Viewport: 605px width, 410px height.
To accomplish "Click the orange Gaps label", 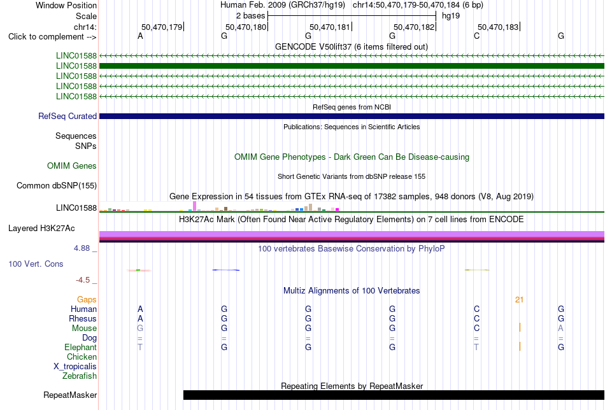I will point(87,300).
